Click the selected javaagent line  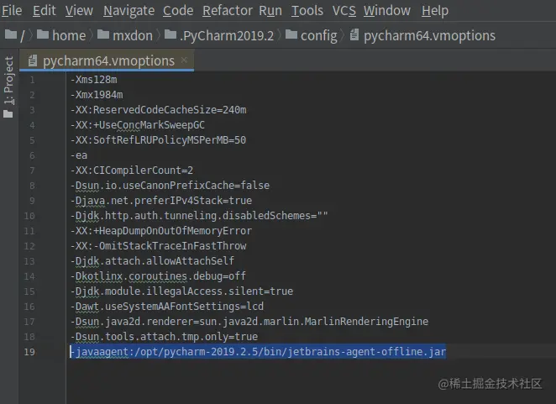(258, 351)
